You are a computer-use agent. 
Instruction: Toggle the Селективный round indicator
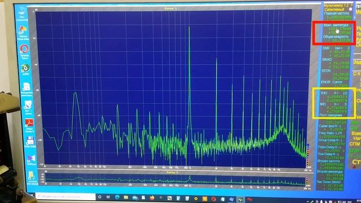click(350, 9)
